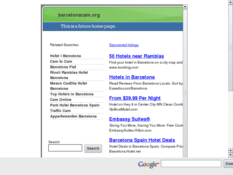Click the Barcelona.Hotel.net URL text

tap(125, 151)
